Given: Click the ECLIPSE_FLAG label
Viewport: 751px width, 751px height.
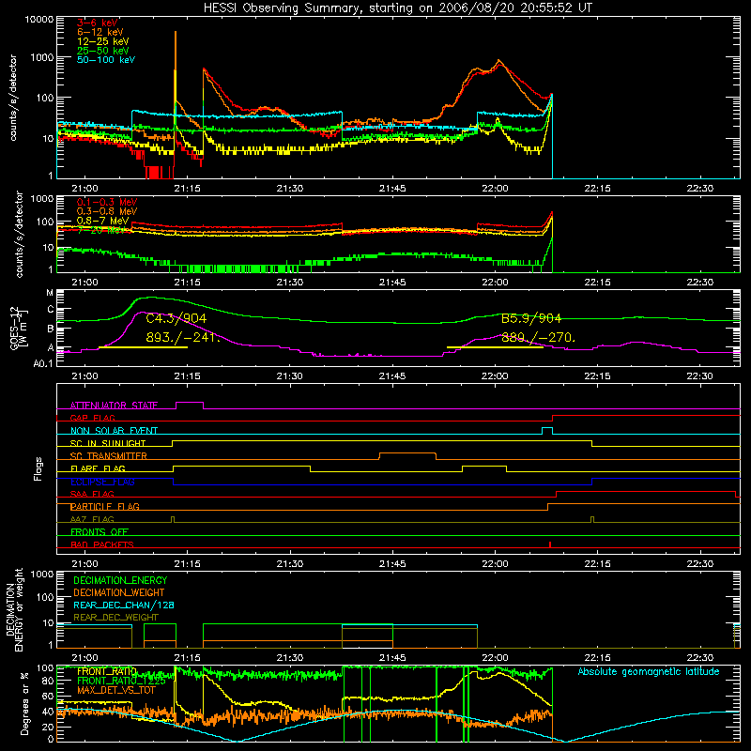Looking at the screenshot, I should pos(102,482).
